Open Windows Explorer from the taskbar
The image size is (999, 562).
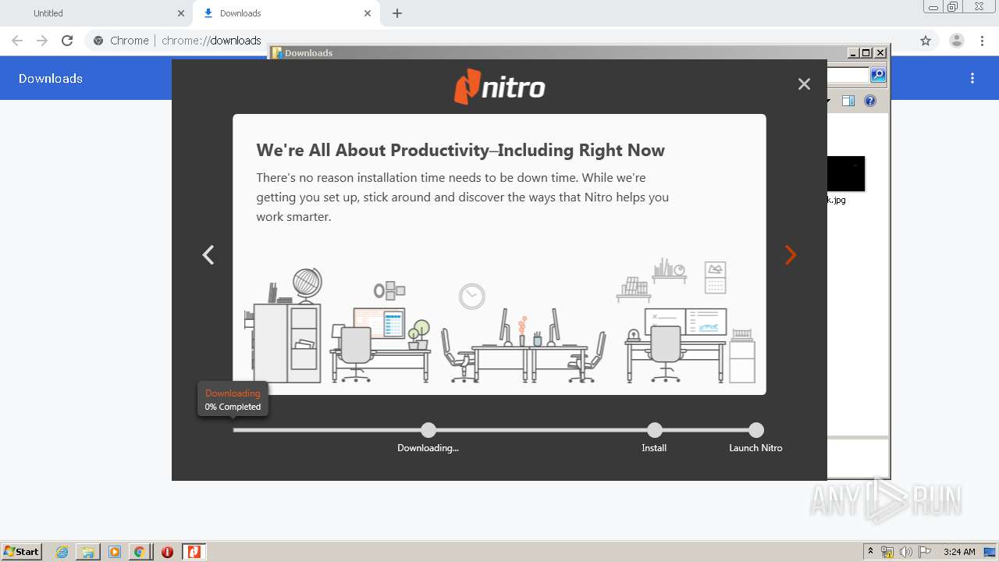88,552
